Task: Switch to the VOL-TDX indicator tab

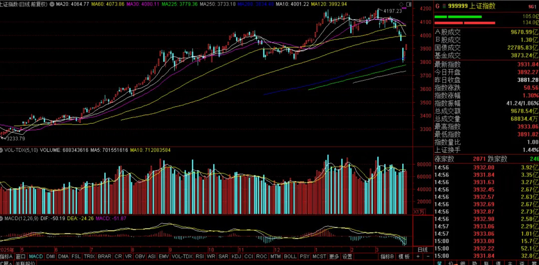Action: point(182,257)
